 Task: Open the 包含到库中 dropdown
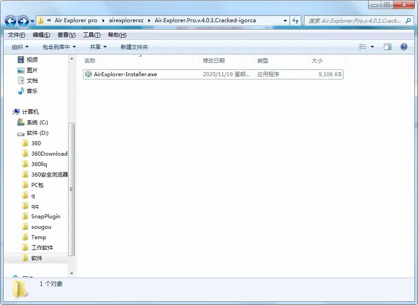[x=59, y=47]
